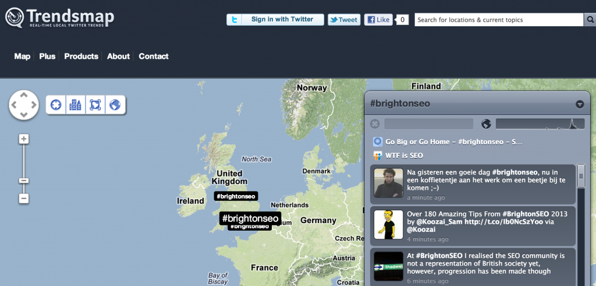The height and width of the screenshot is (286, 596).
Task: Click the SlideShare icon beside WTF is SEO
Action: pyautogui.click(x=377, y=156)
